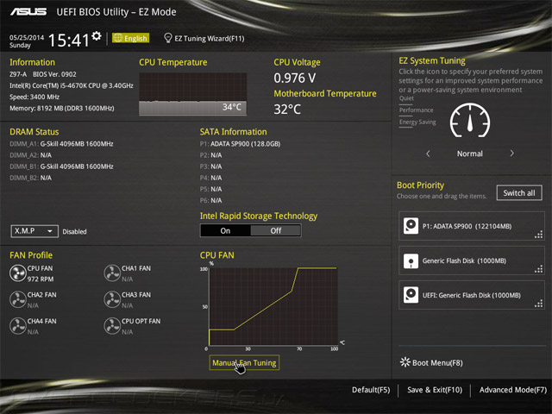This screenshot has width=552, height=414.
Task: Switch to Advanced Mode(F7)
Action: [x=513, y=390]
